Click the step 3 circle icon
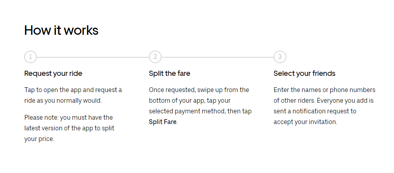Image resolution: width=394 pixels, height=173 pixels. point(280,57)
